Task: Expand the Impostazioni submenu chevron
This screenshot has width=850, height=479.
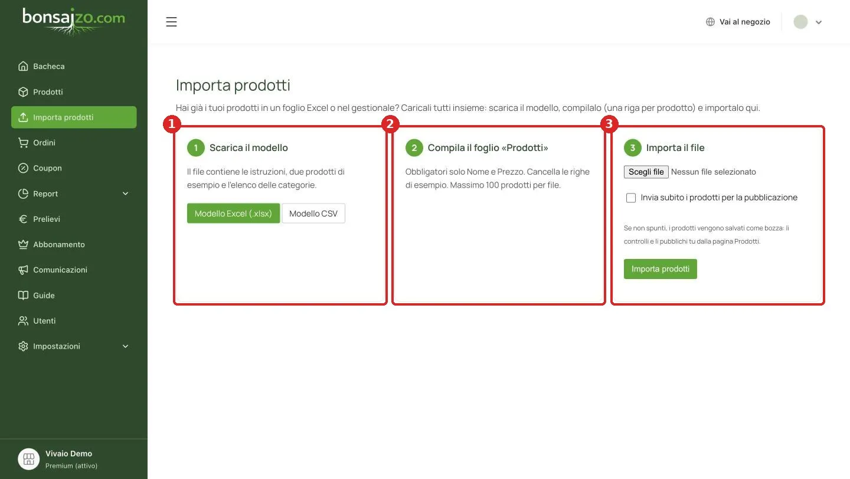Action: 125,346
